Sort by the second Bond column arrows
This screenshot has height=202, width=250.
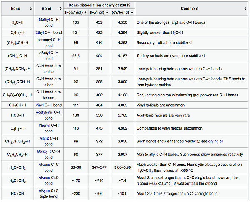coord(60,9)
